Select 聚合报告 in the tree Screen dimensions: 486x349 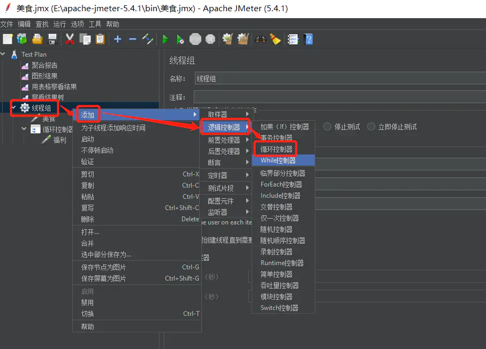point(44,65)
